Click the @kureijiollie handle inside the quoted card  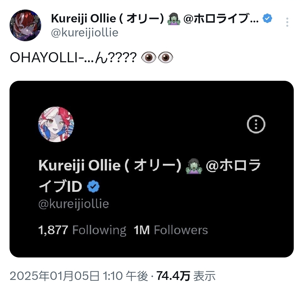click(x=74, y=204)
